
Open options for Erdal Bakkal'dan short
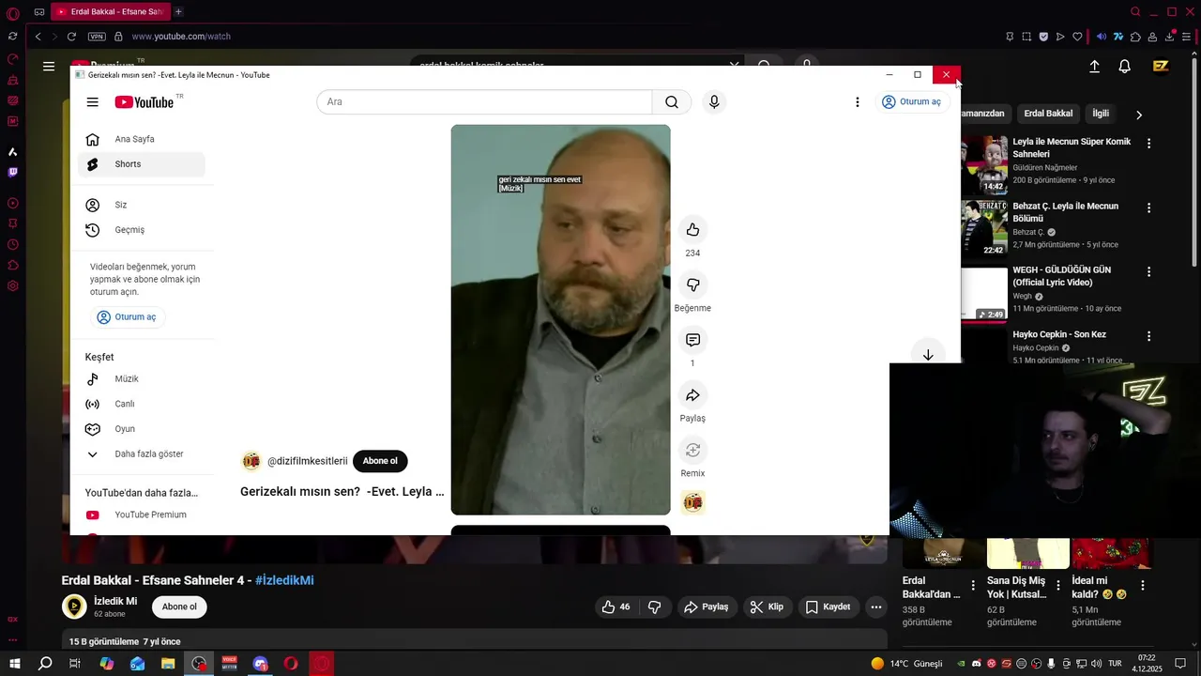[x=973, y=585]
